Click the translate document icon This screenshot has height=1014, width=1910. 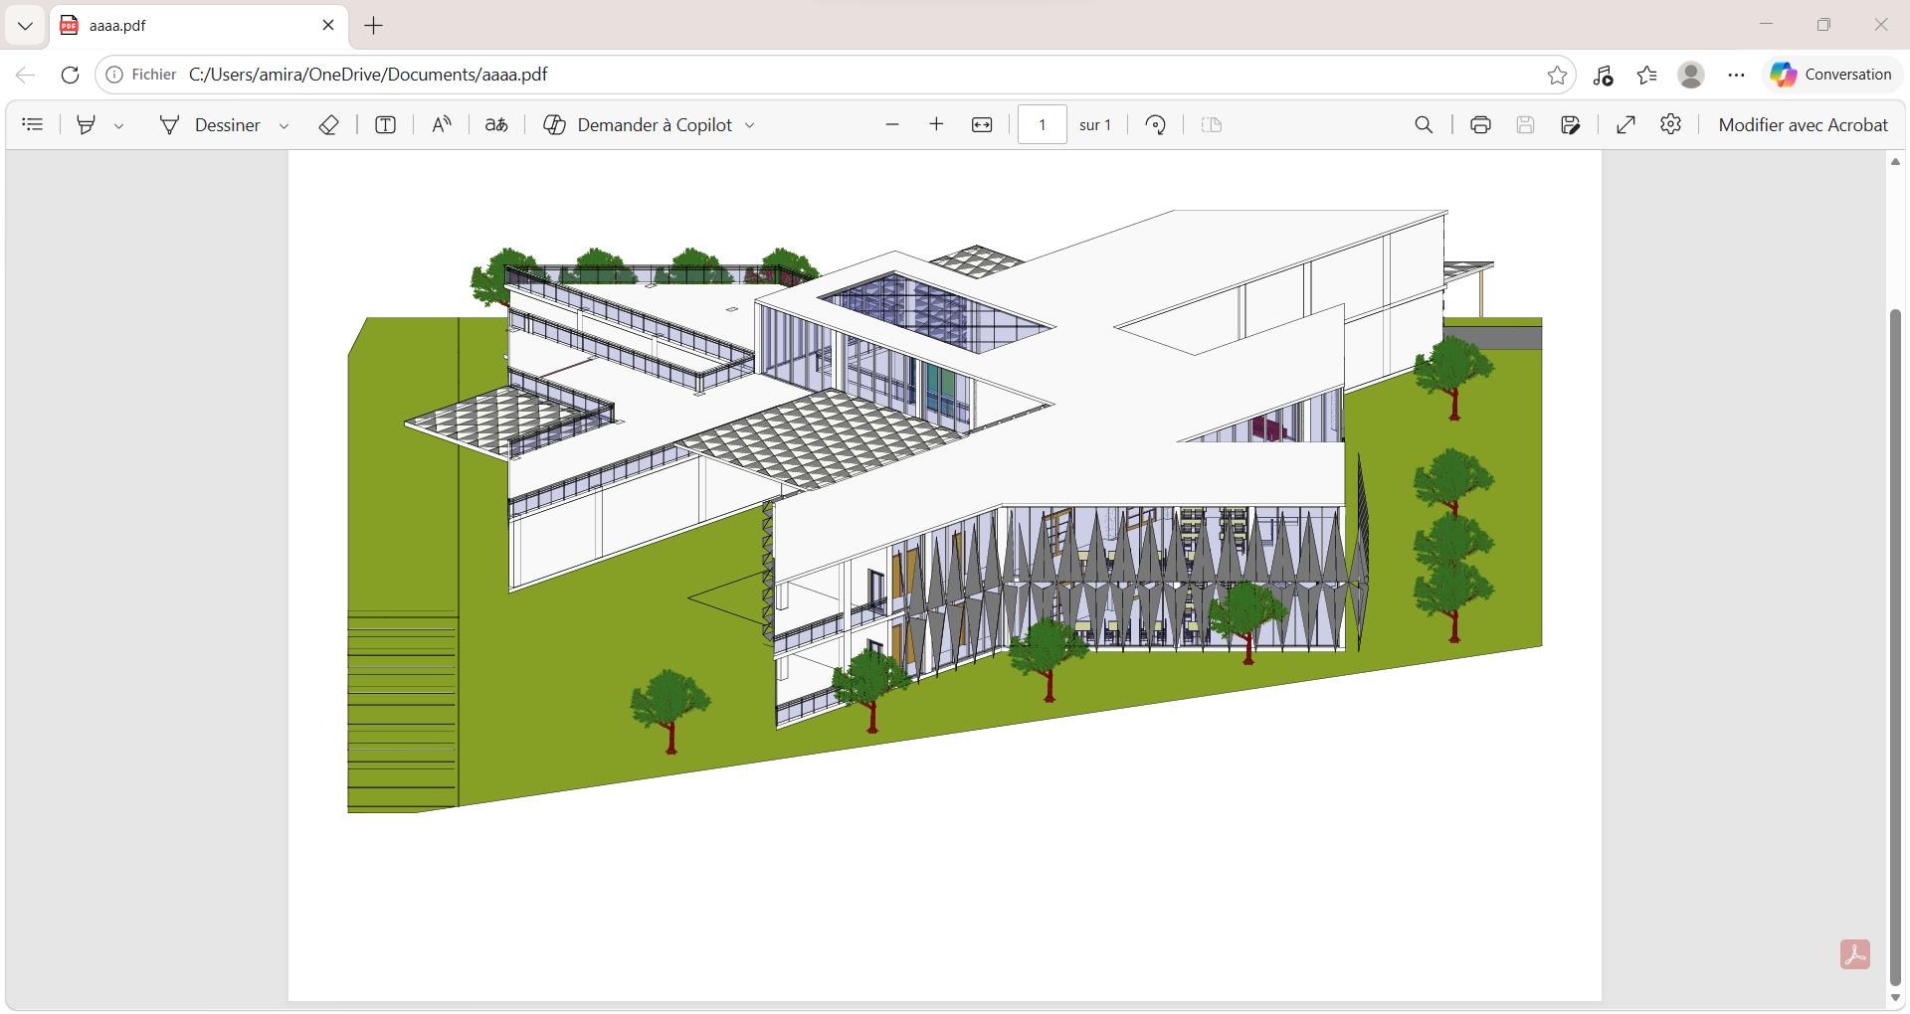[495, 125]
